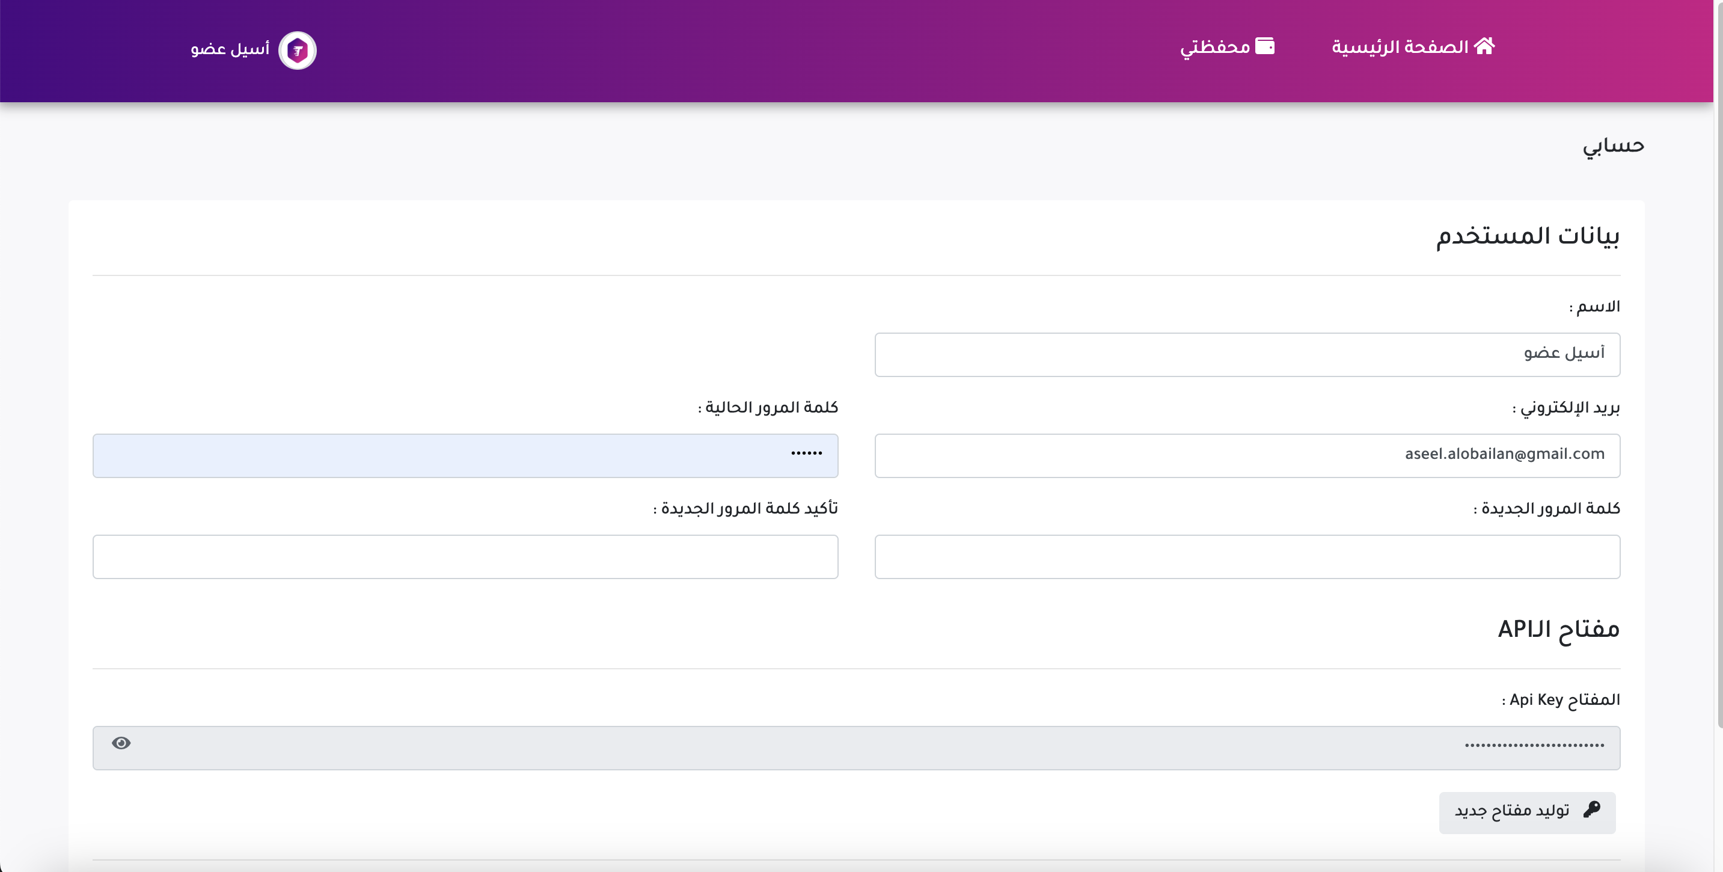Image resolution: width=1723 pixels, height=872 pixels.
Task: Click the new password field كلمة المرور الجديدة
Action: click(x=1247, y=556)
